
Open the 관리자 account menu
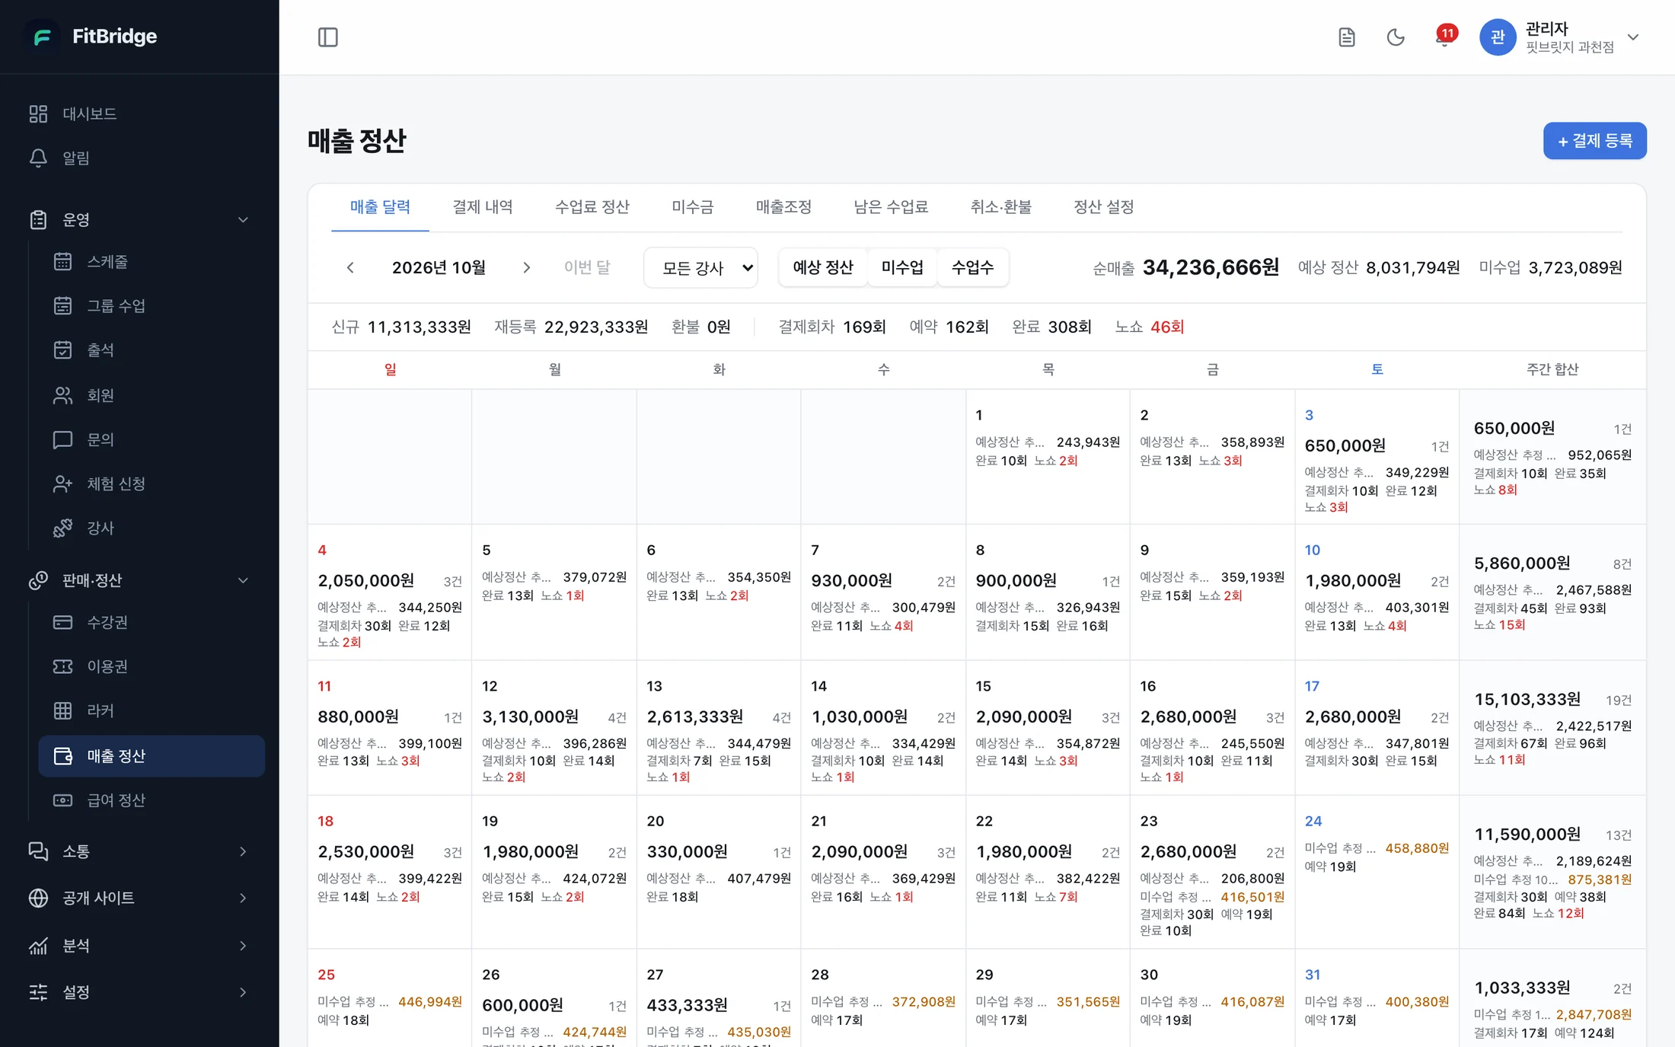coord(1559,37)
